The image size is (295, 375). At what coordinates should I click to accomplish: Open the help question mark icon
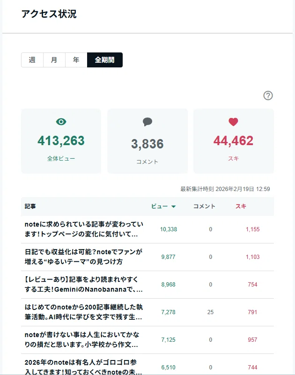pos(268,96)
